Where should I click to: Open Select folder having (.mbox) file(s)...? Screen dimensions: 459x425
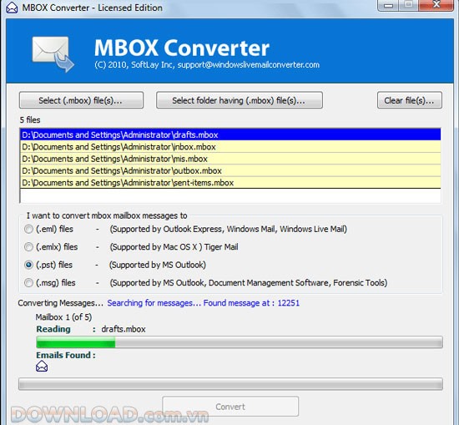240,100
